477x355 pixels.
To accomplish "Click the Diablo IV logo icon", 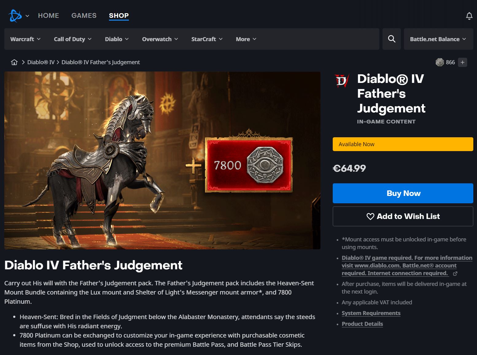I will [342, 81].
